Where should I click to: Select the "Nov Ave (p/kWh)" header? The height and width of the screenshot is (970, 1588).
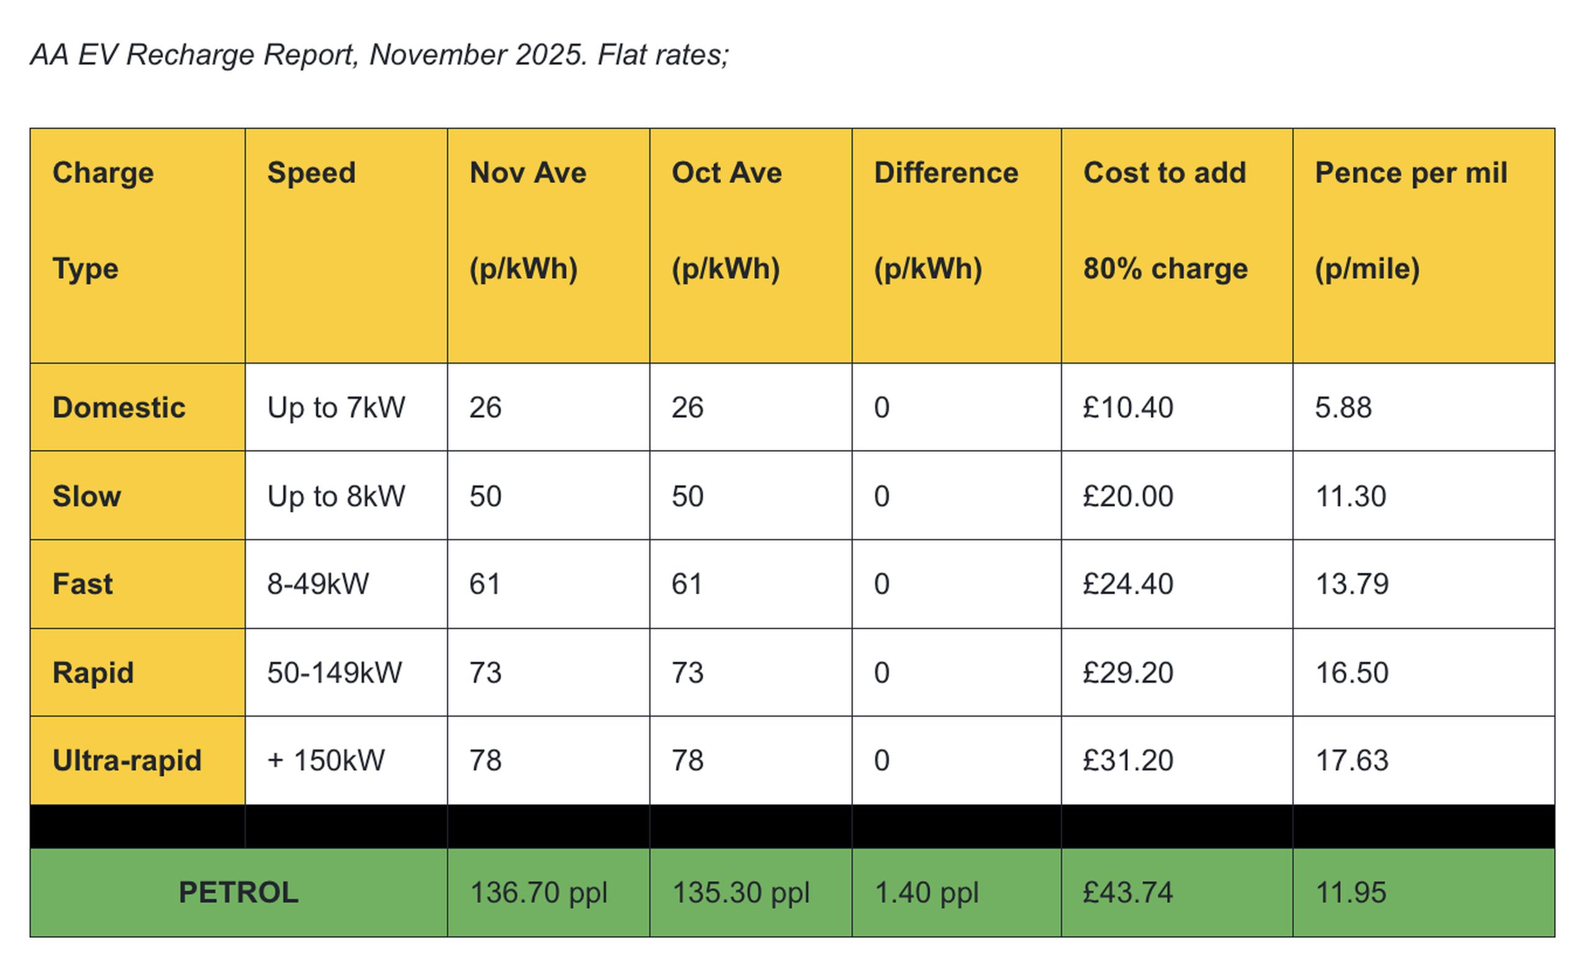click(548, 245)
